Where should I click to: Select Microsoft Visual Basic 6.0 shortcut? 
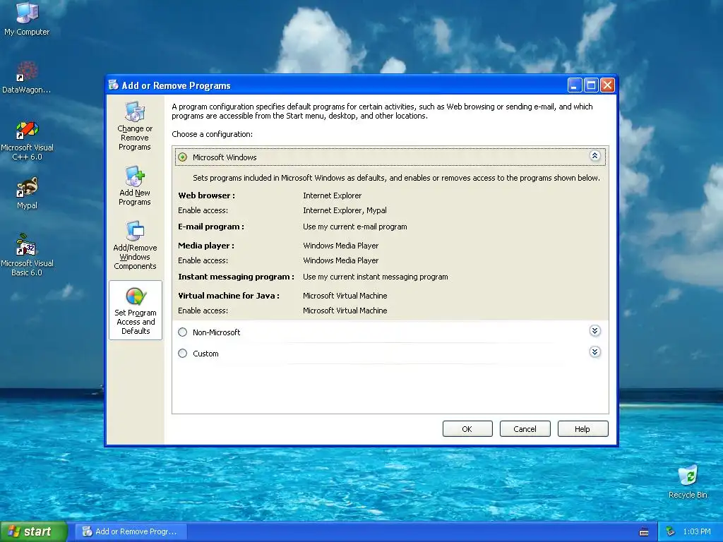(x=27, y=255)
